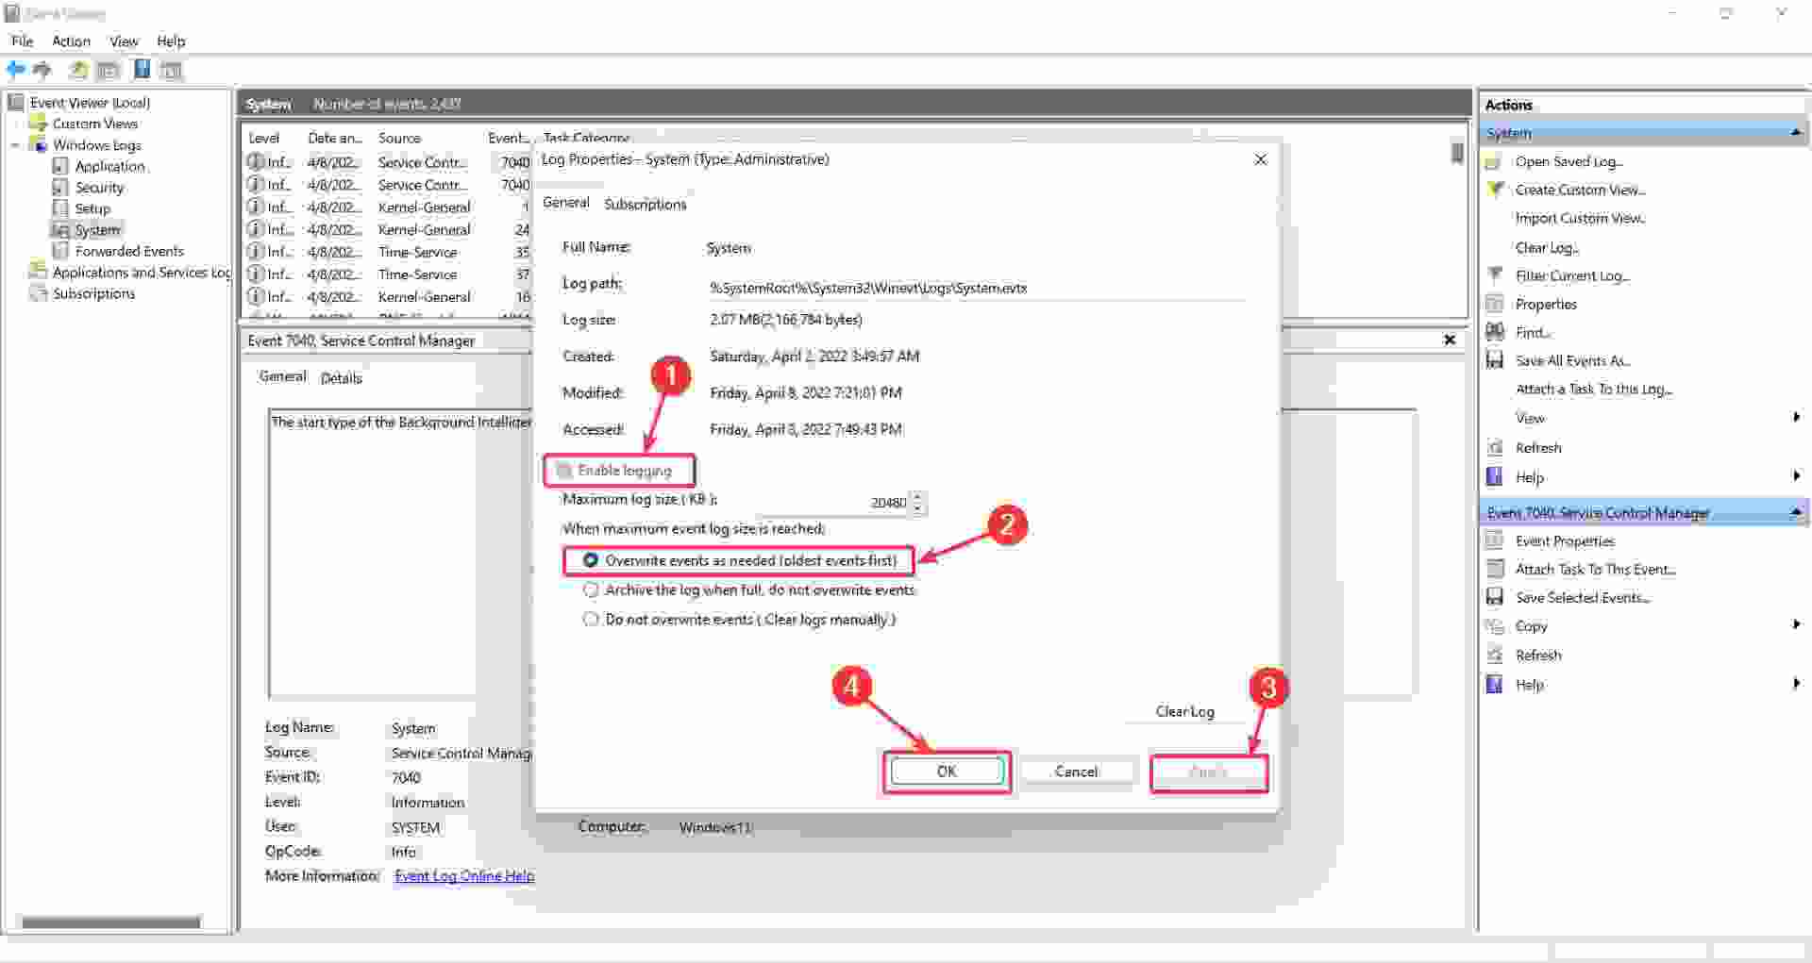1812x963 pixels.
Task: Sort the event list by Source column
Action: coord(399,138)
